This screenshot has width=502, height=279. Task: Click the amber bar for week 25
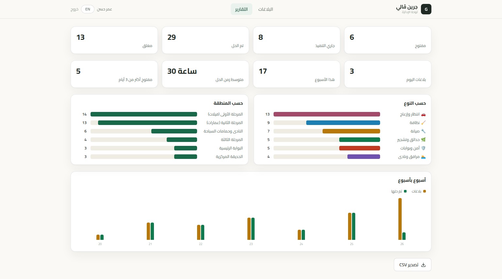click(x=350, y=226)
